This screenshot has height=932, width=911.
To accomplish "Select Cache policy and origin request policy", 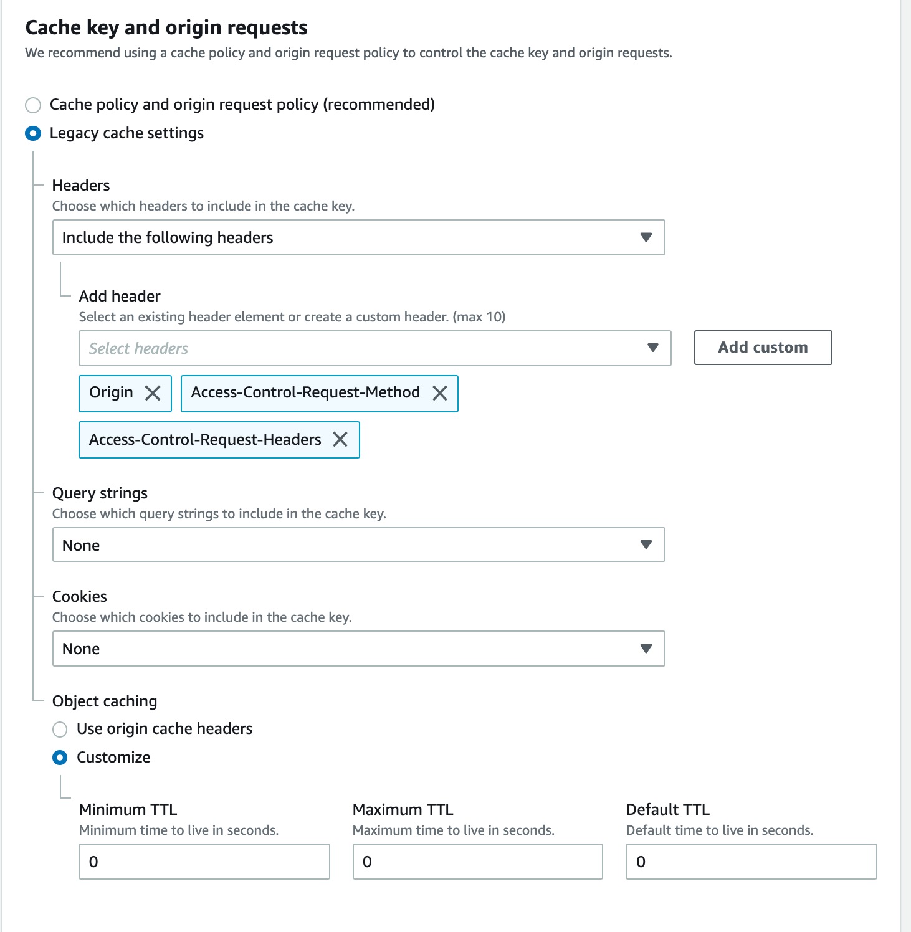I will 33,105.
